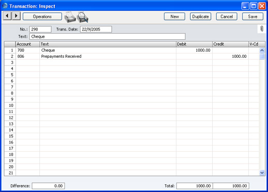Save the transaction
This screenshot has width=268, height=192.
coord(252,17)
